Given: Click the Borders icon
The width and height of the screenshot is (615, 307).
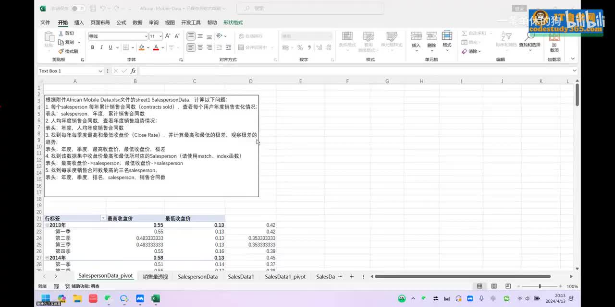Looking at the screenshot, I should [x=126, y=47].
